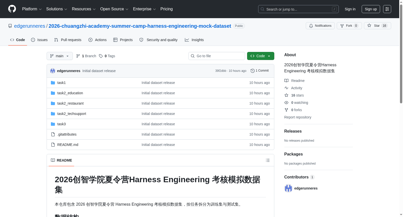
Task: Open the Pricing page
Action: coord(166,9)
